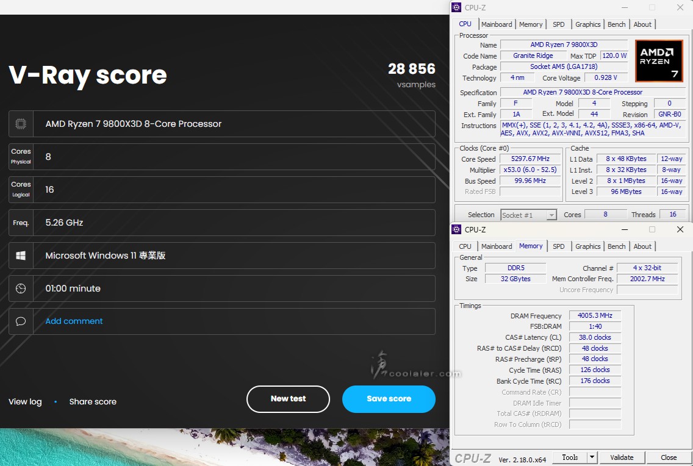
Task: Open Graphics tab in lower CPU-Z window
Action: tap(587, 246)
